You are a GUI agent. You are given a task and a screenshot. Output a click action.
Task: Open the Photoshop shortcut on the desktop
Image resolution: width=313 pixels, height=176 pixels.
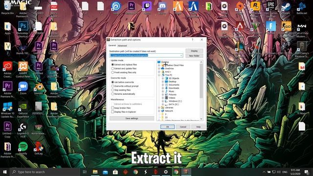(23, 29)
